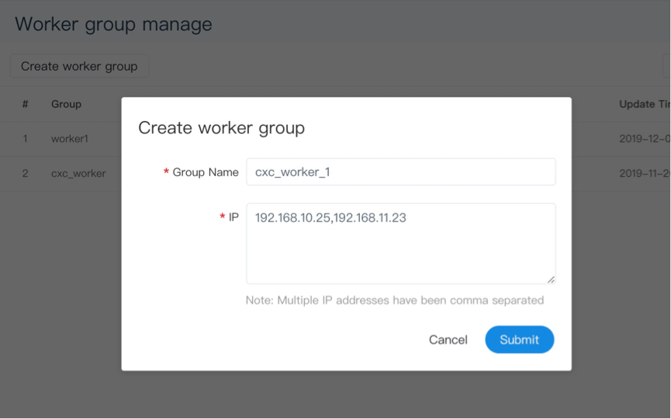Click the Group column header
The width and height of the screenshot is (671, 419).
66,104
